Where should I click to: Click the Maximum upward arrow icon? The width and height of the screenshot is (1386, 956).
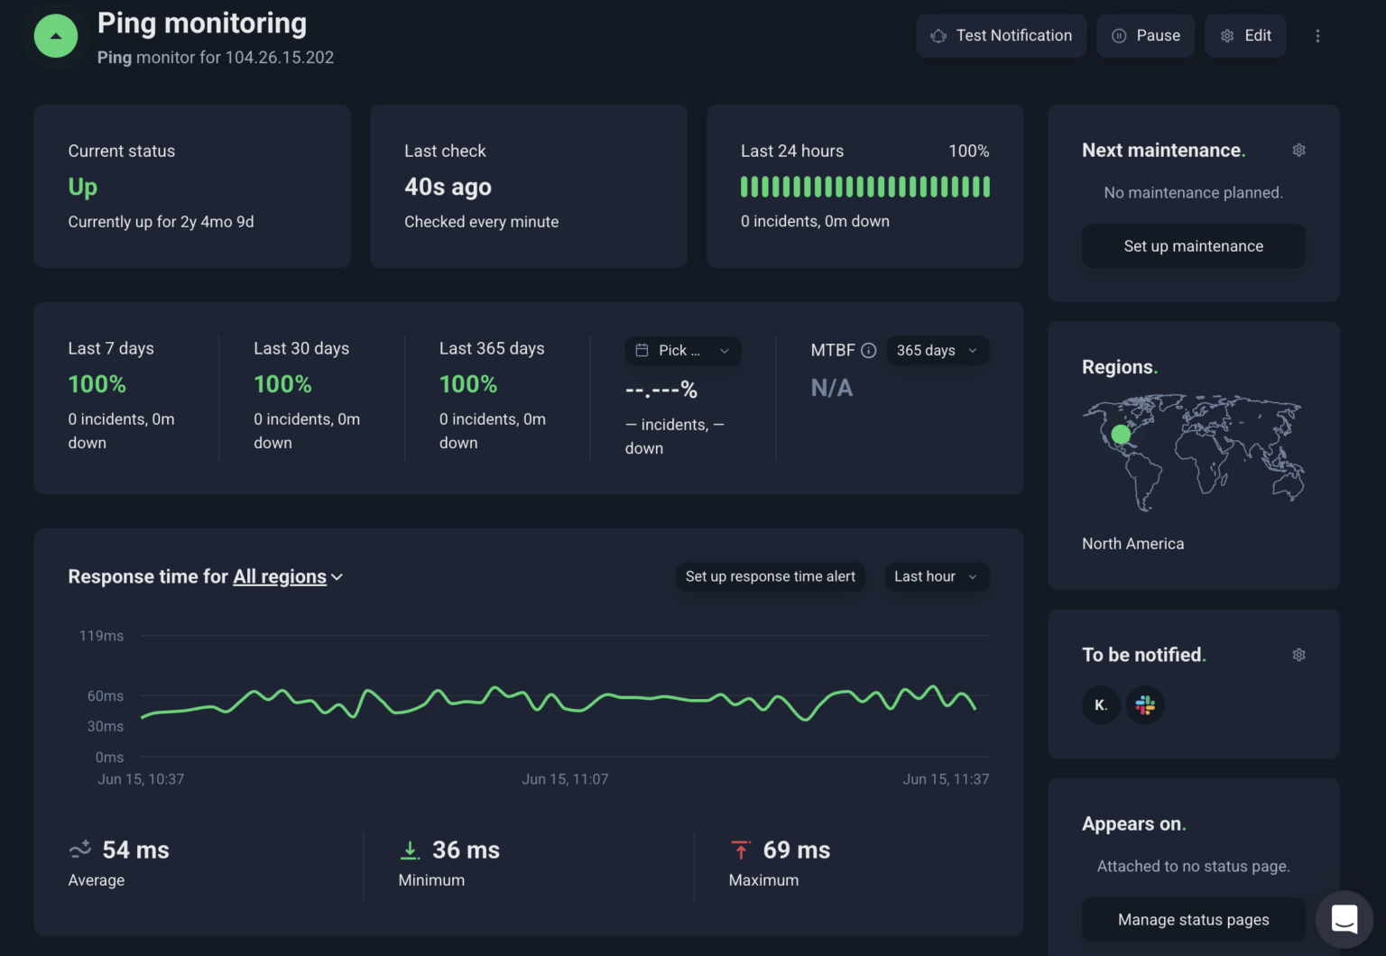coord(741,850)
